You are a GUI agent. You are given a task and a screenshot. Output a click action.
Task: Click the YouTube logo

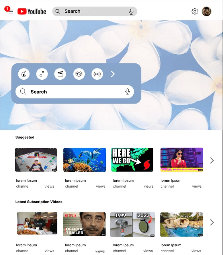pos(32,12)
